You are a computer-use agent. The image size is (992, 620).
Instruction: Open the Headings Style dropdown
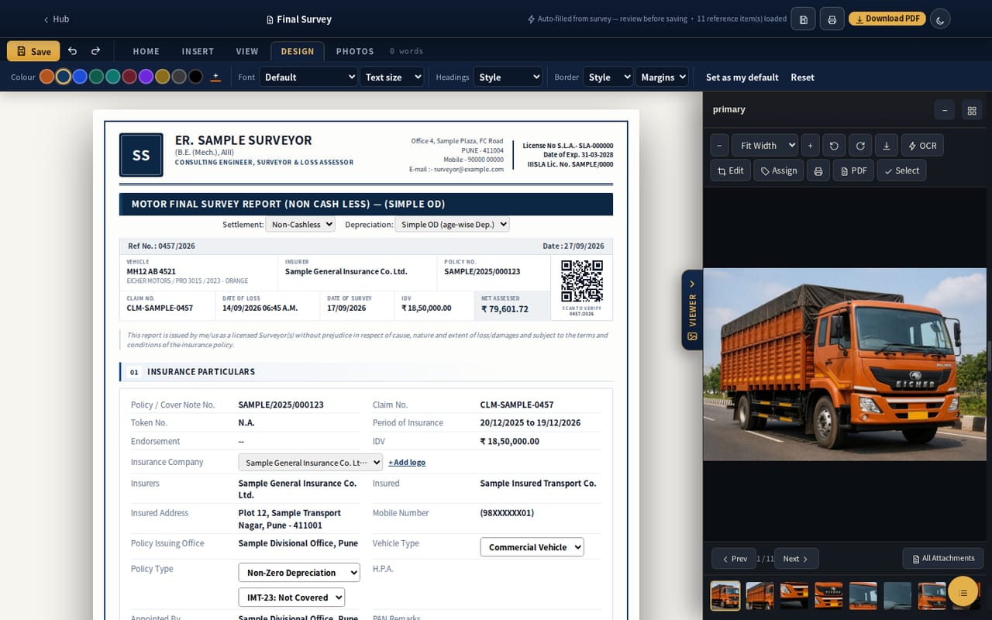tap(508, 77)
